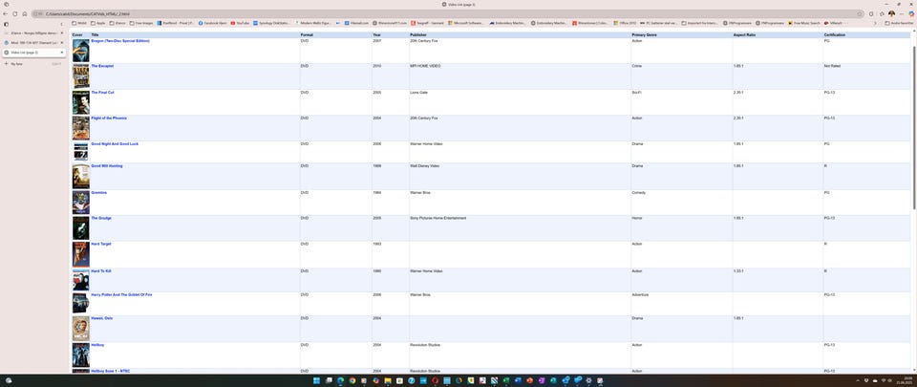Close the Video List (page 3) tab
917x387 pixels.
tap(62, 53)
